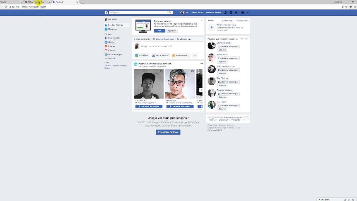Open Messenger in the left sidebar

coord(113,29)
